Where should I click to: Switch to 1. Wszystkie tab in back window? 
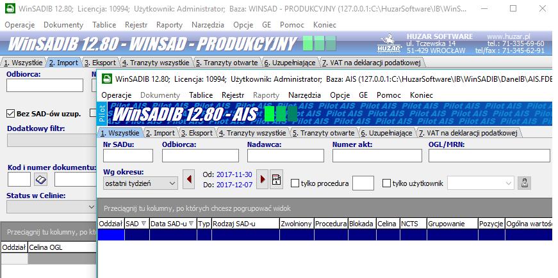tap(23, 63)
